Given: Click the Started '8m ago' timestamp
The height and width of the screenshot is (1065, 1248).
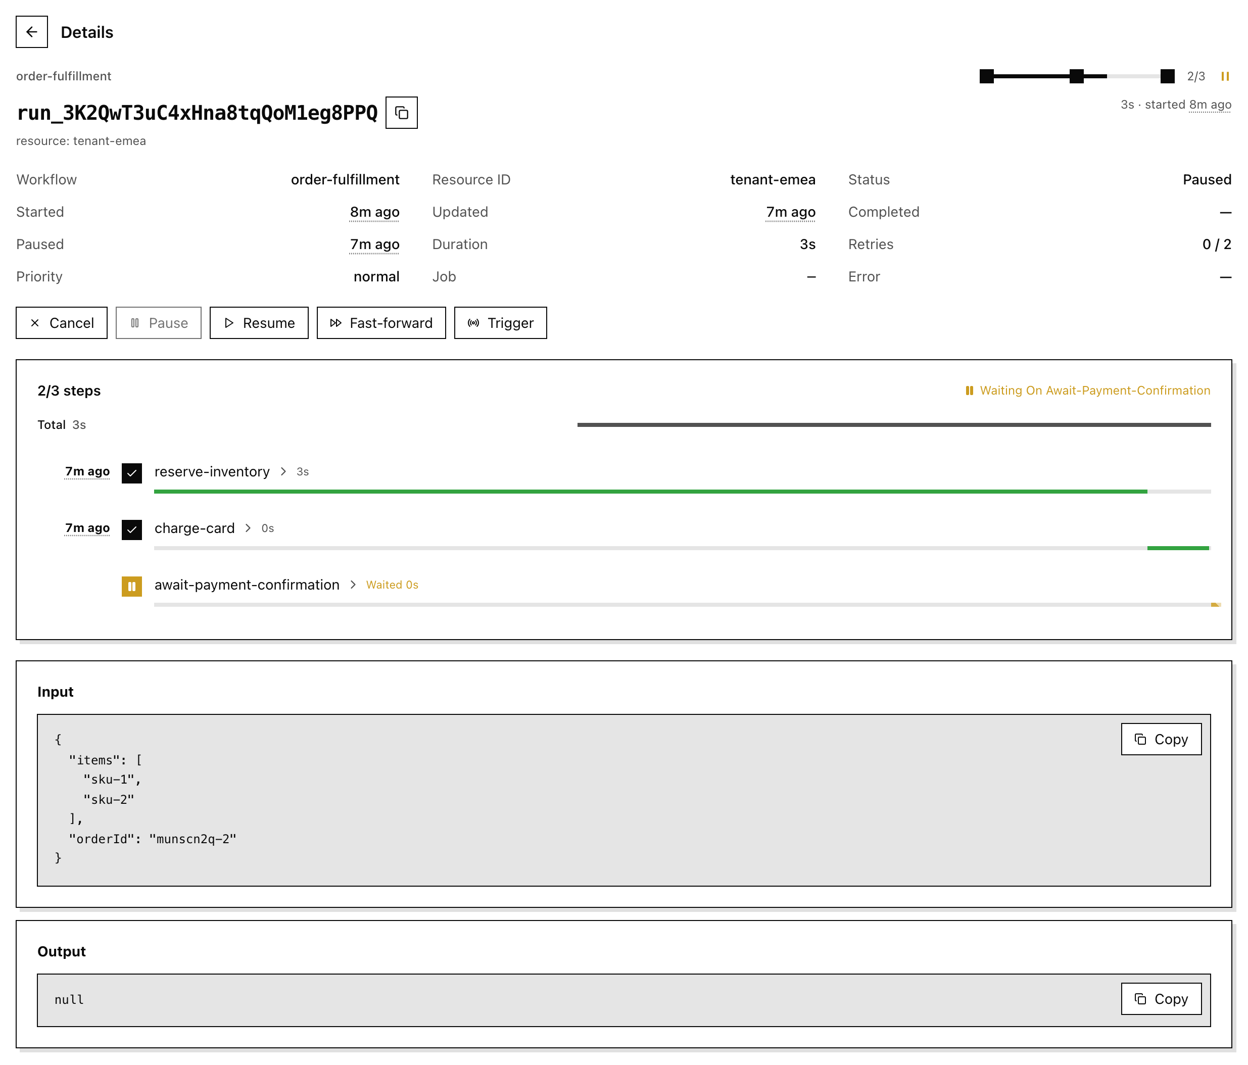Looking at the screenshot, I should click(x=374, y=212).
